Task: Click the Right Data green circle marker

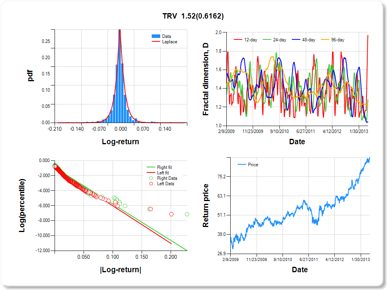Action: [151, 178]
